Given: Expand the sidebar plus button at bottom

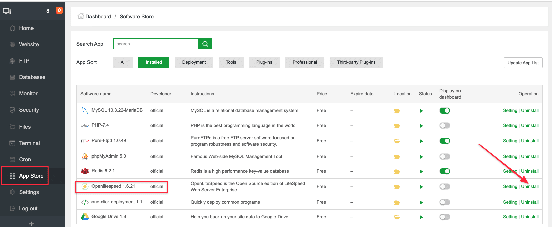Looking at the screenshot, I should 31,224.
